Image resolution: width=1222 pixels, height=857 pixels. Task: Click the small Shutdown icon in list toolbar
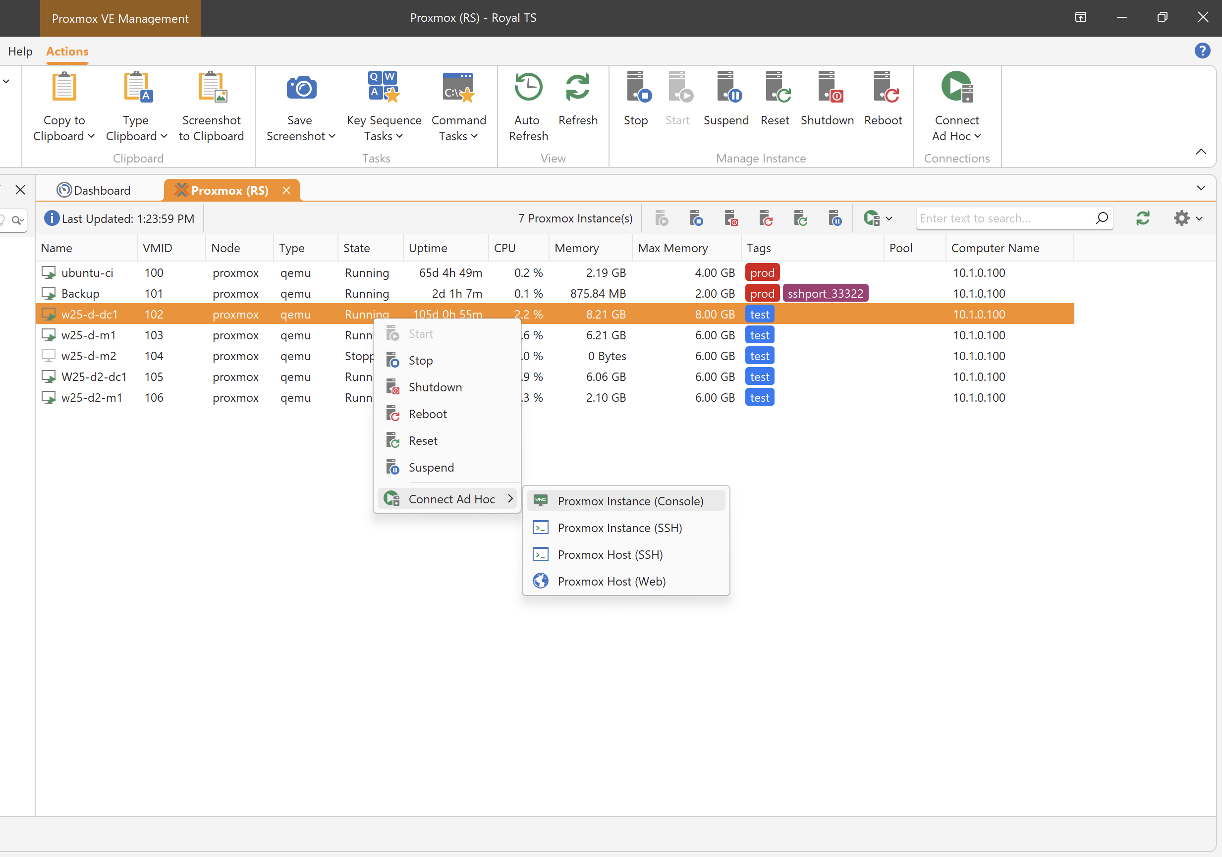pyautogui.click(x=731, y=218)
